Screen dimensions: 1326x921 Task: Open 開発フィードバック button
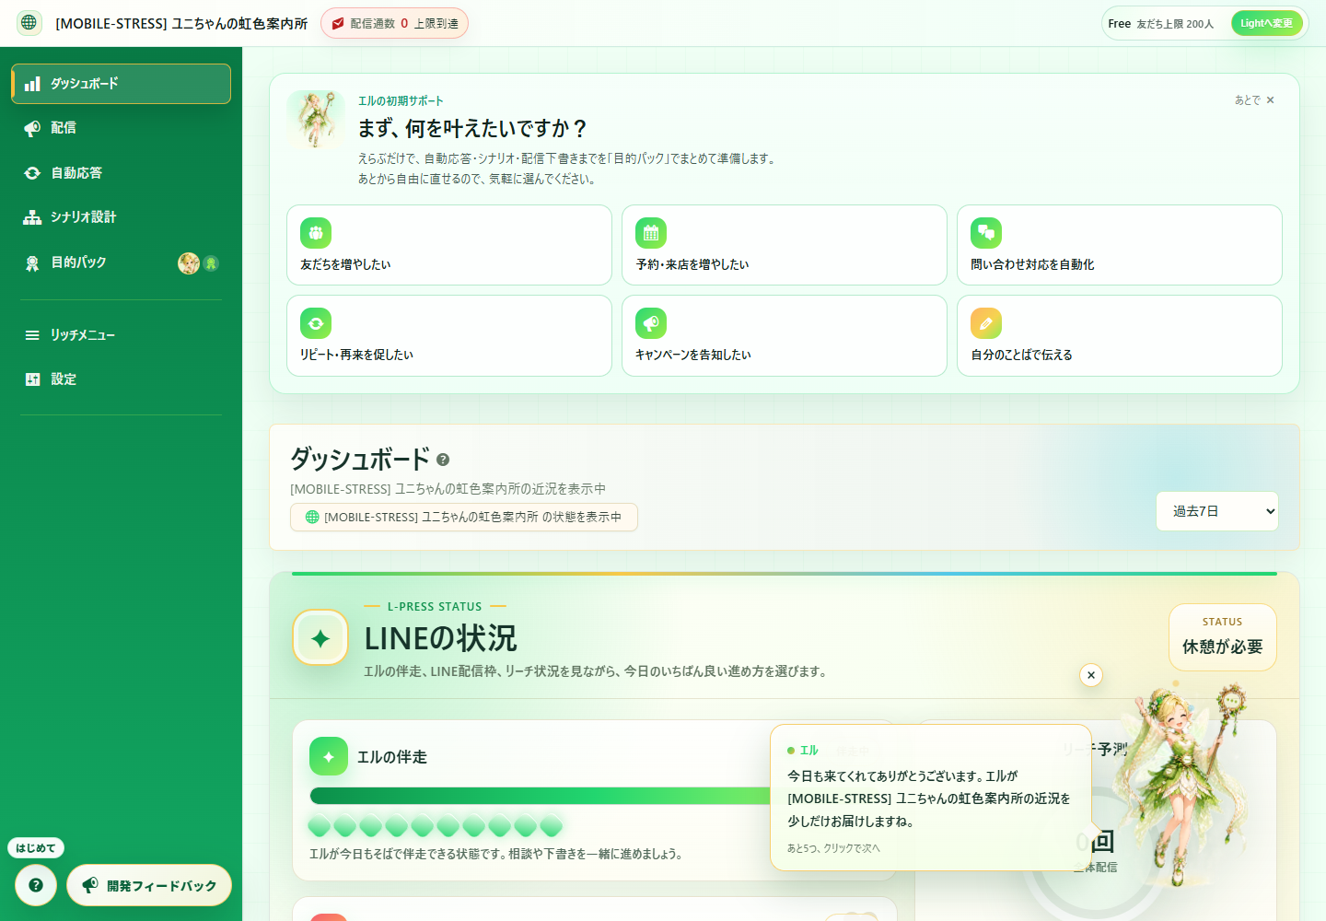149,885
